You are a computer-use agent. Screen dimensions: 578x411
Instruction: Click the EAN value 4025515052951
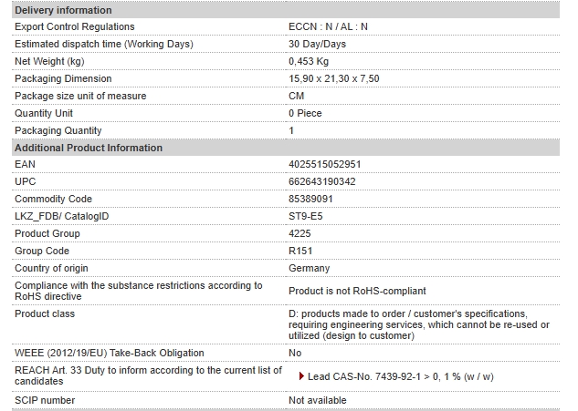click(x=324, y=164)
